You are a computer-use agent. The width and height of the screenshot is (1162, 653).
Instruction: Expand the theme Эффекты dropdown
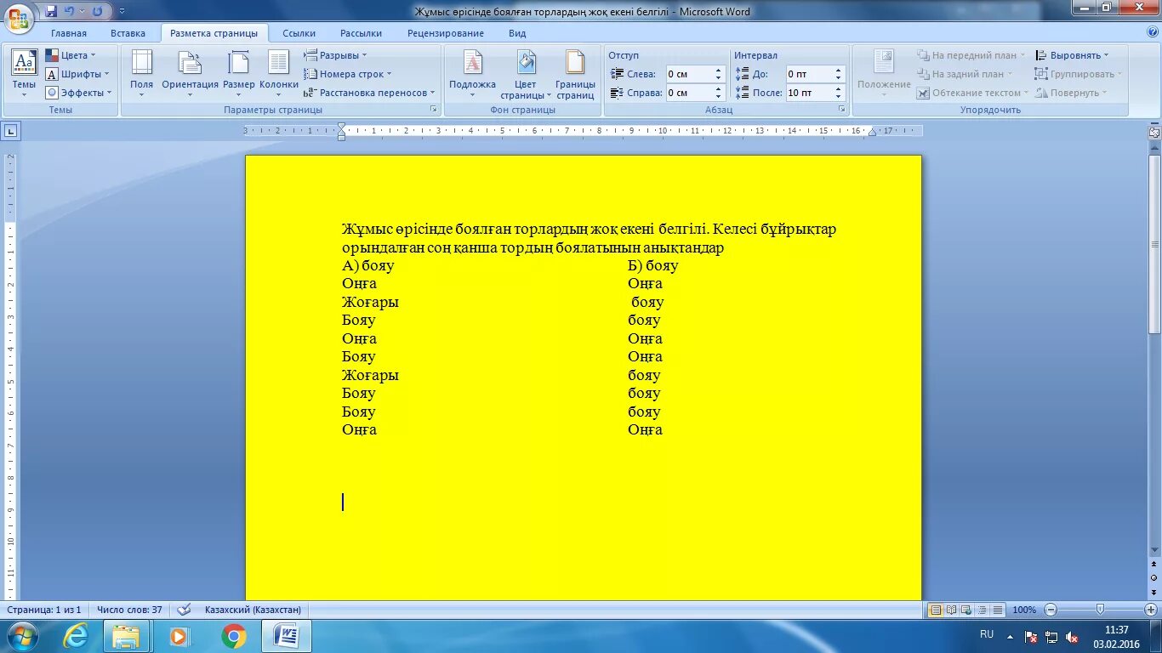(79, 93)
